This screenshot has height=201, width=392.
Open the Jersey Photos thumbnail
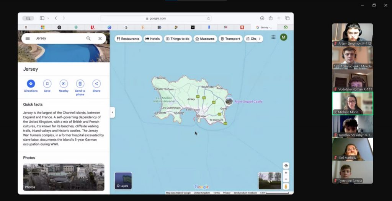pos(64,177)
